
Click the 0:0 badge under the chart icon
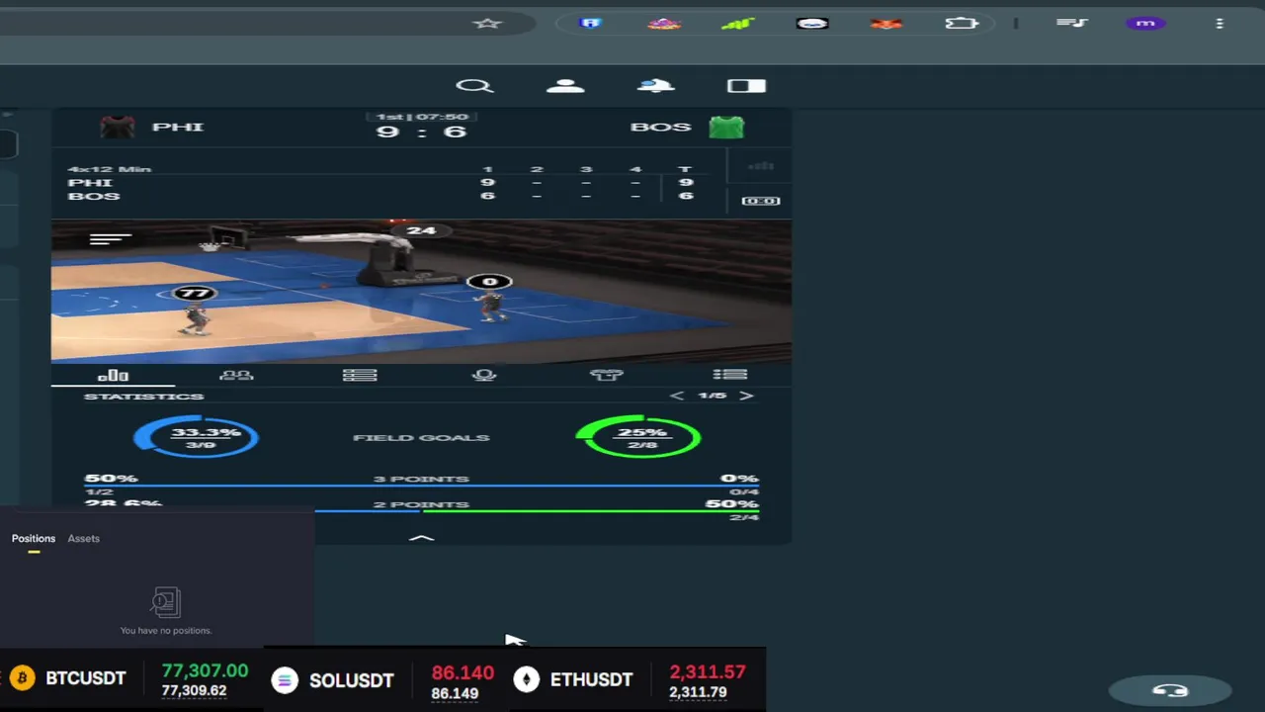pyautogui.click(x=761, y=201)
